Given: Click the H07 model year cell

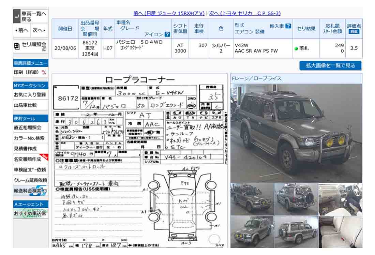Looking at the screenshot, I should [x=108, y=48].
